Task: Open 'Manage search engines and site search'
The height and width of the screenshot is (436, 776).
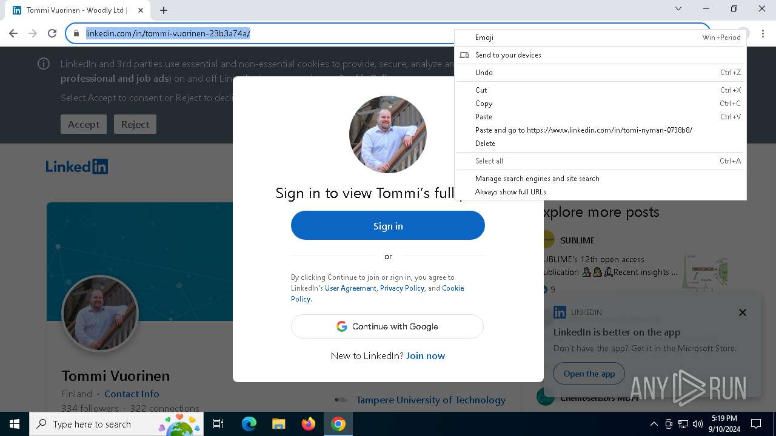Action: pos(600,179)
